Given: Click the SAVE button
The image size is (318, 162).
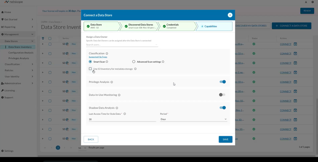Looking at the screenshot, I should [x=225, y=139].
